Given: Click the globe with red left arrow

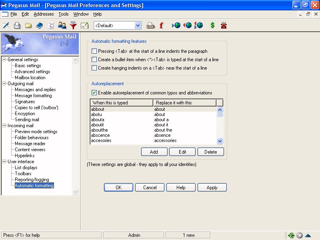Looking at the screenshot, I should click(187, 25).
